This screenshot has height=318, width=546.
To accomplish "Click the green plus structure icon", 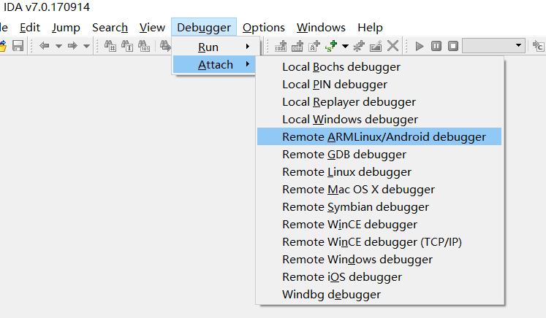I will (331, 46).
